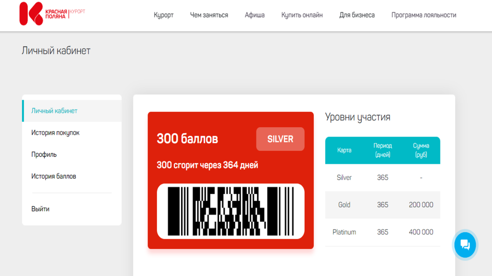Select the Gold row in levels table

coord(383,205)
